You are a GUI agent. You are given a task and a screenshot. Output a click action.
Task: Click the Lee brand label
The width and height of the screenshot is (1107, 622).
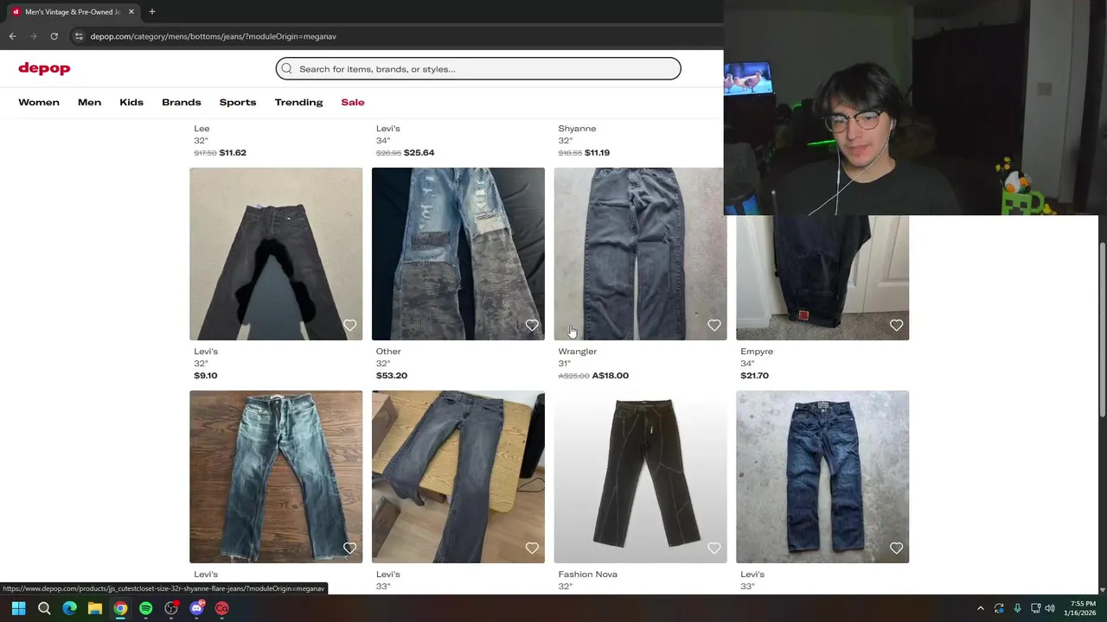click(x=202, y=129)
